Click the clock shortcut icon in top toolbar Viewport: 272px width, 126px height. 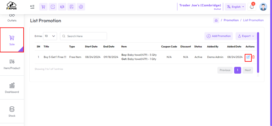(53, 7)
